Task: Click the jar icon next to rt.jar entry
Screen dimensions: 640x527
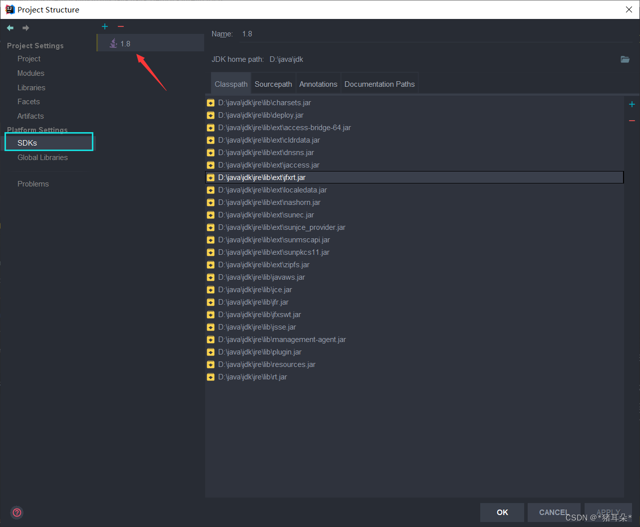Action: (210, 377)
